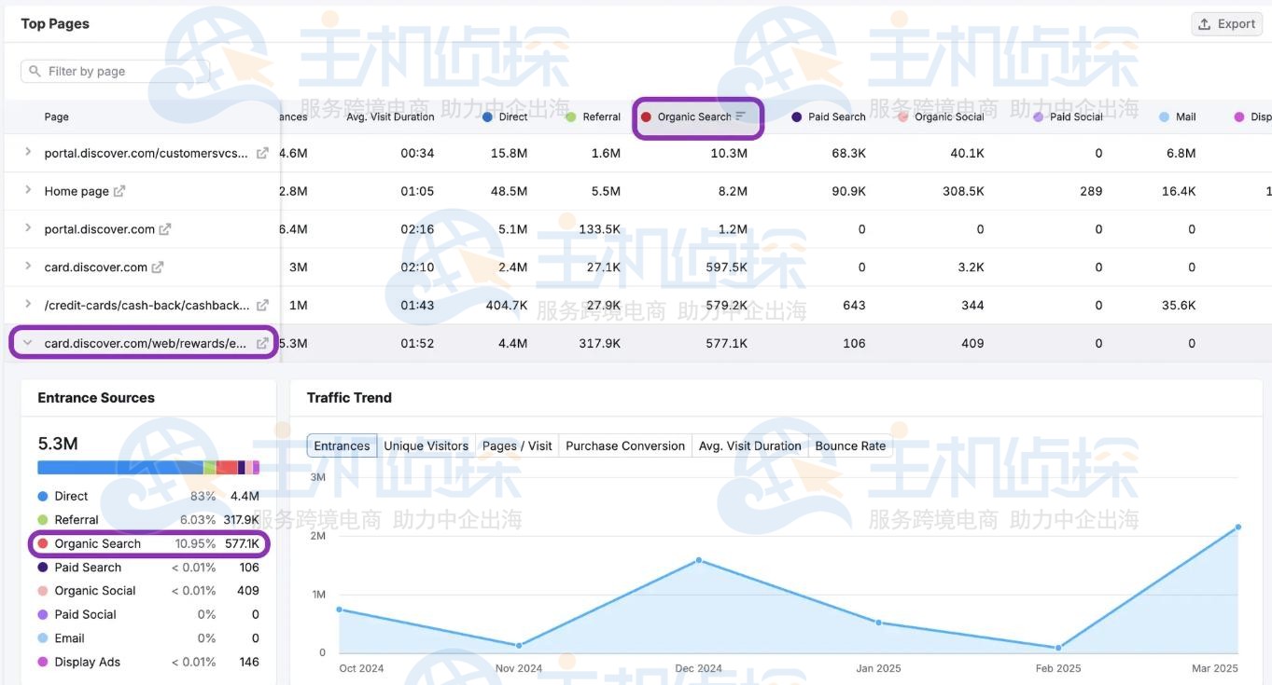Click the Export button
Screen dimensions: 1272x685
pos(1225,23)
